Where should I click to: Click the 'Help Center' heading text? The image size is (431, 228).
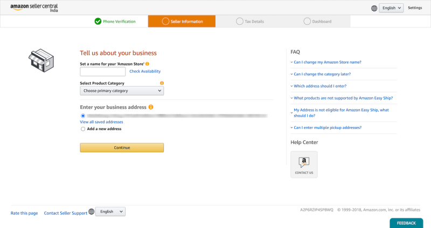[304, 142]
